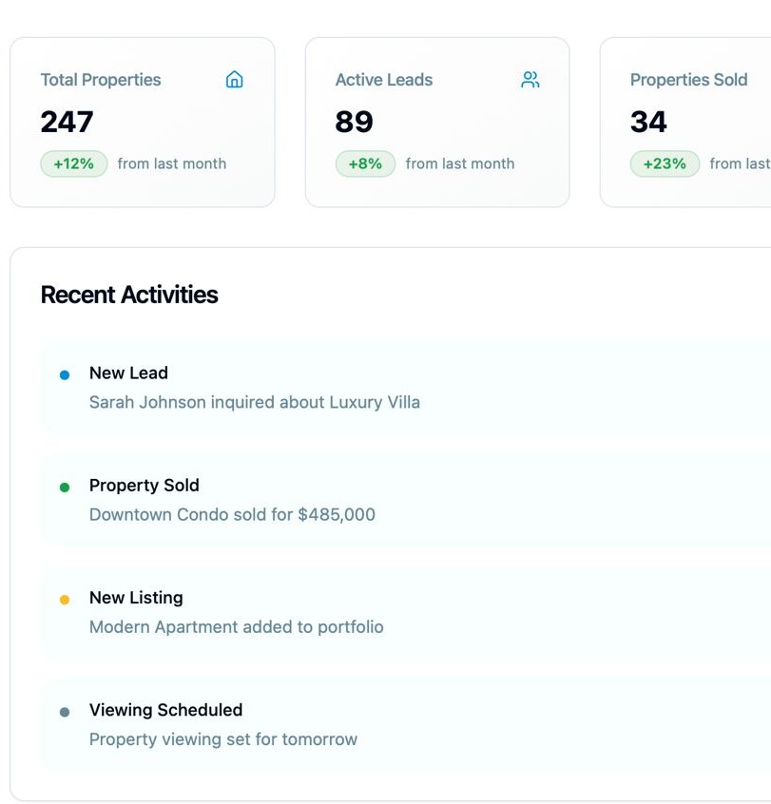Select the Total Properties card
The width and height of the screenshot is (771, 804).
(x=143, y=122)
